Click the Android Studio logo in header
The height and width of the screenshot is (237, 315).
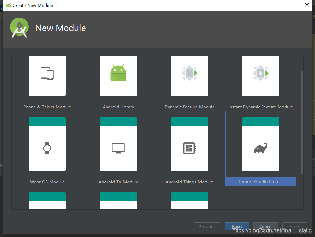point(19,28)
